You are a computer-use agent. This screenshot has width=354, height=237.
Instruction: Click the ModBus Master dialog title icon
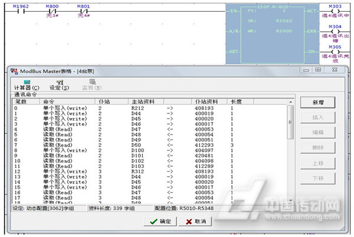[x=14, y=70]
